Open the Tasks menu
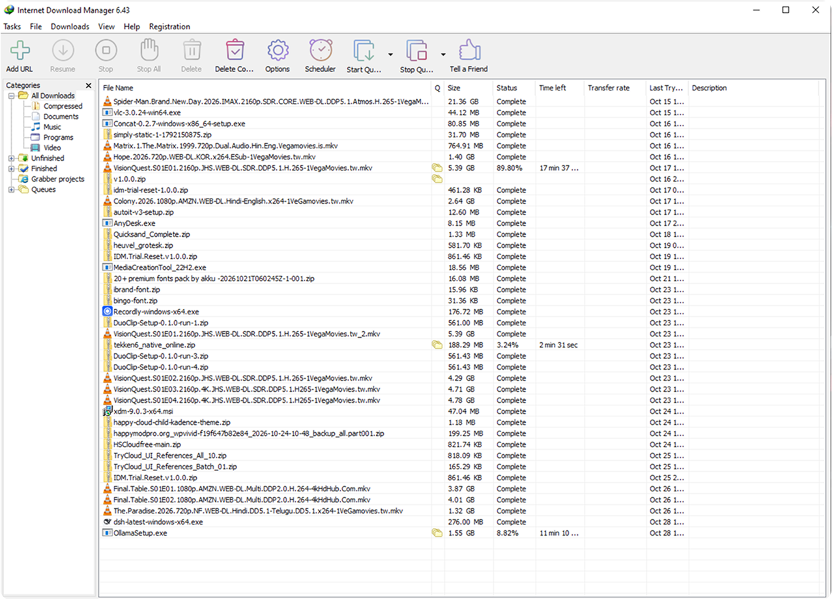The width and height of the screenshot is (832, 600). tap(12, 27)
